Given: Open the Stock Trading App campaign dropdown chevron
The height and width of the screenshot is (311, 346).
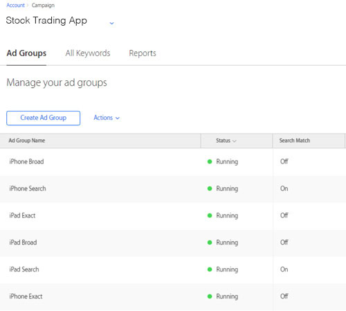Looking at the screenshot, I should coord(111,23).
